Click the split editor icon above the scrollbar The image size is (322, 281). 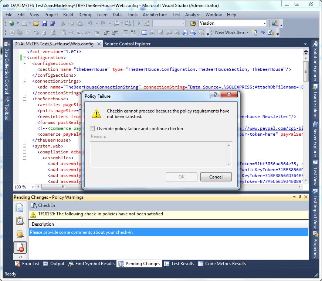coord(306,52)
